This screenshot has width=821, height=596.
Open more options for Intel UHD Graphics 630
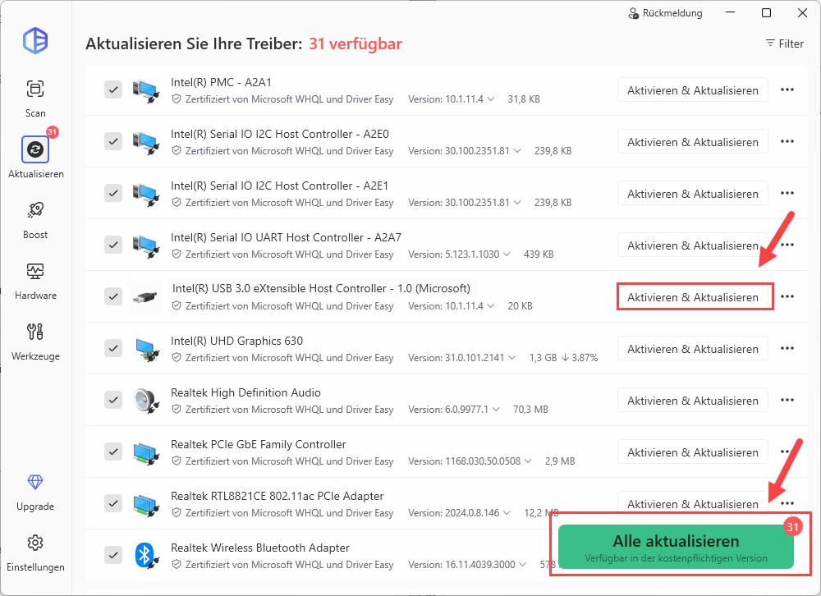[787, 348]
